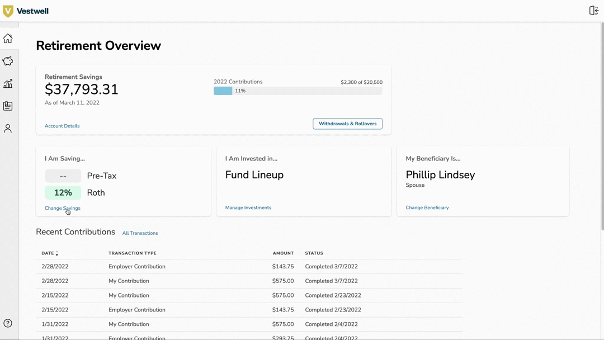Viewport: 604px width, 340px height.
Task: Click the Vestwell logo
Action: coord(26,11)
